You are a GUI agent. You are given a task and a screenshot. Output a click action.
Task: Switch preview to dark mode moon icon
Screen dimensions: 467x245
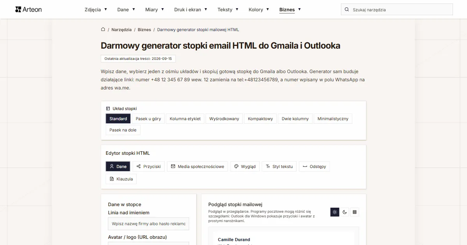[x=344, y=212]
